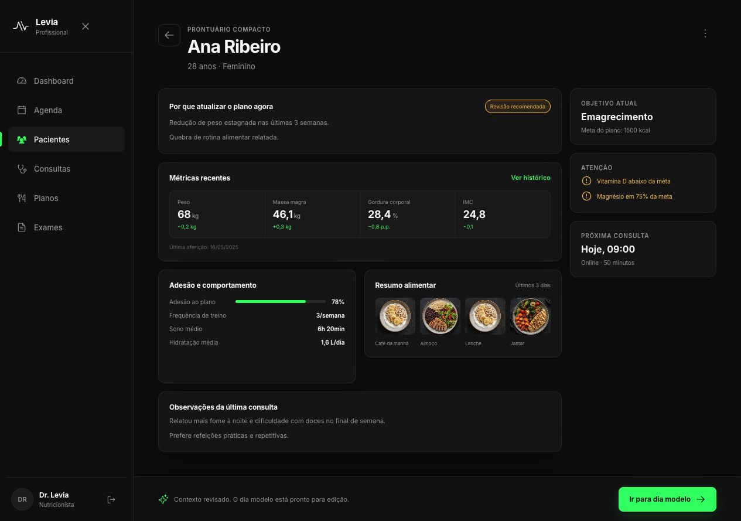Click the Hoje, 09:00 appointment text
The height and width of the screenshot is (521, 741).
click(x=608, y=249)
